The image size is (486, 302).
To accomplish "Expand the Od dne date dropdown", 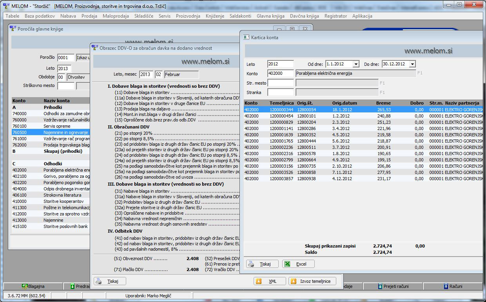I will [x=355, y=64].
